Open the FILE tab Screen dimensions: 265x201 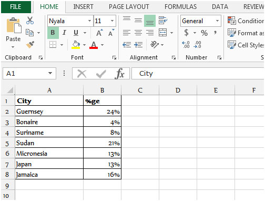click(16, 7)
